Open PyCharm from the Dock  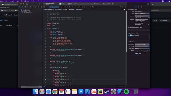(x=100, y=92)
